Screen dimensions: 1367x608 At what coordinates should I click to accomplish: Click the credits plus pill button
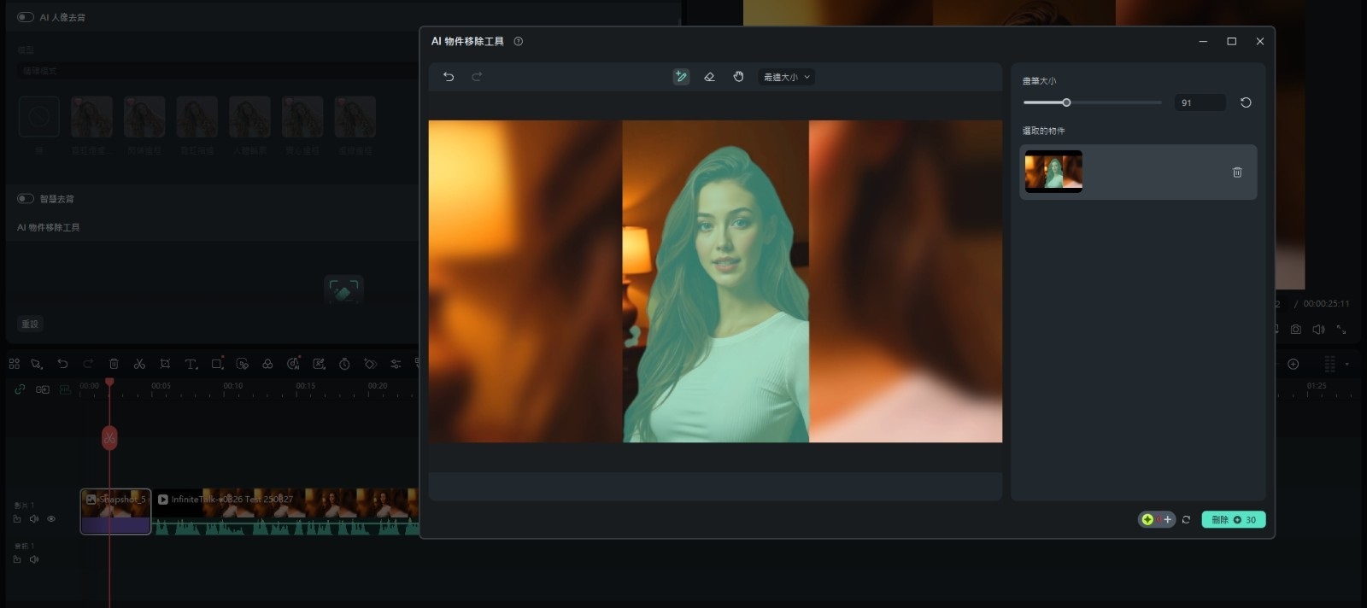point(1157,519)
